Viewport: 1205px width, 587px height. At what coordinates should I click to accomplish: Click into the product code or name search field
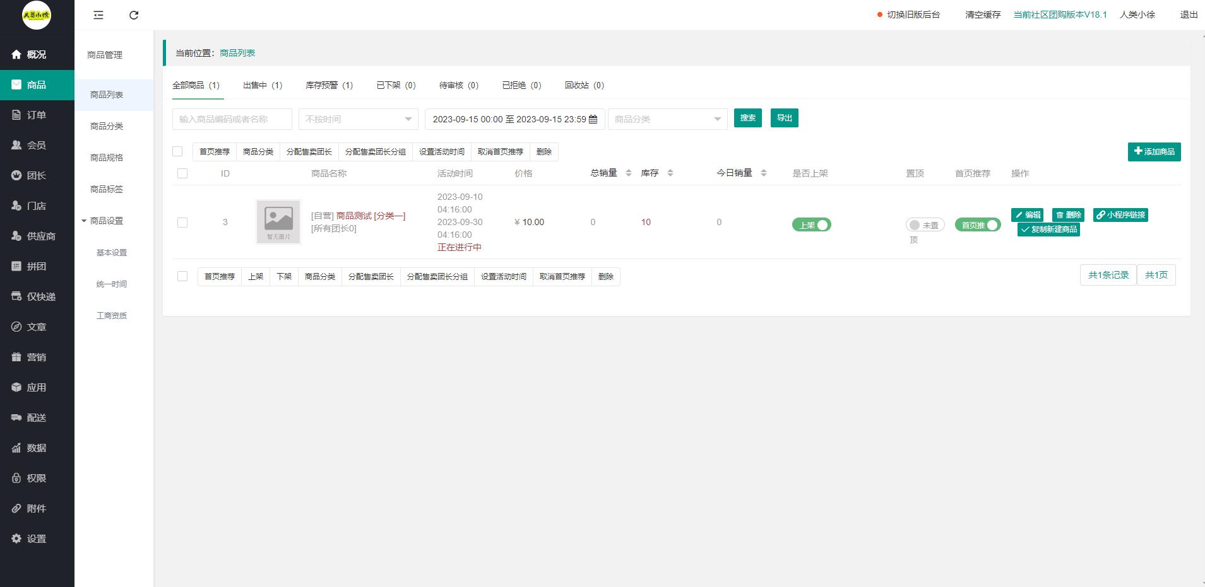(x=232, y=119)
